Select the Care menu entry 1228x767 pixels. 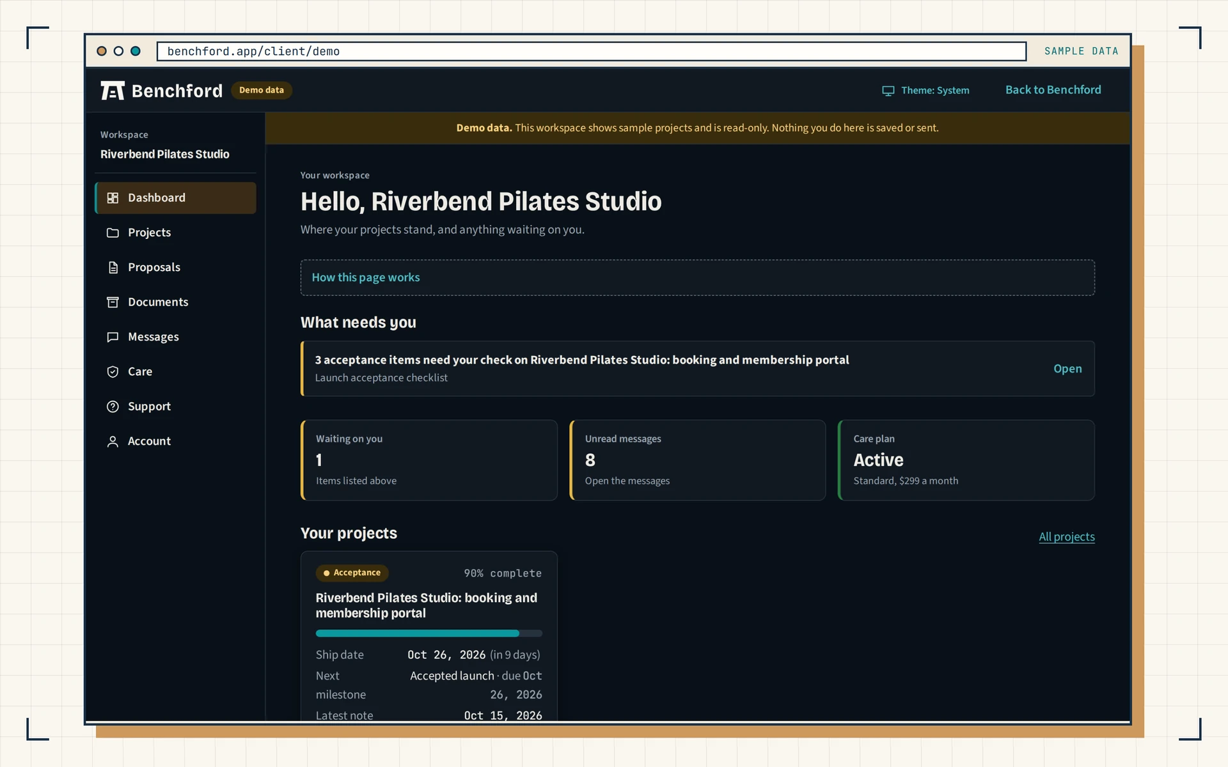[x=175, y=371]
